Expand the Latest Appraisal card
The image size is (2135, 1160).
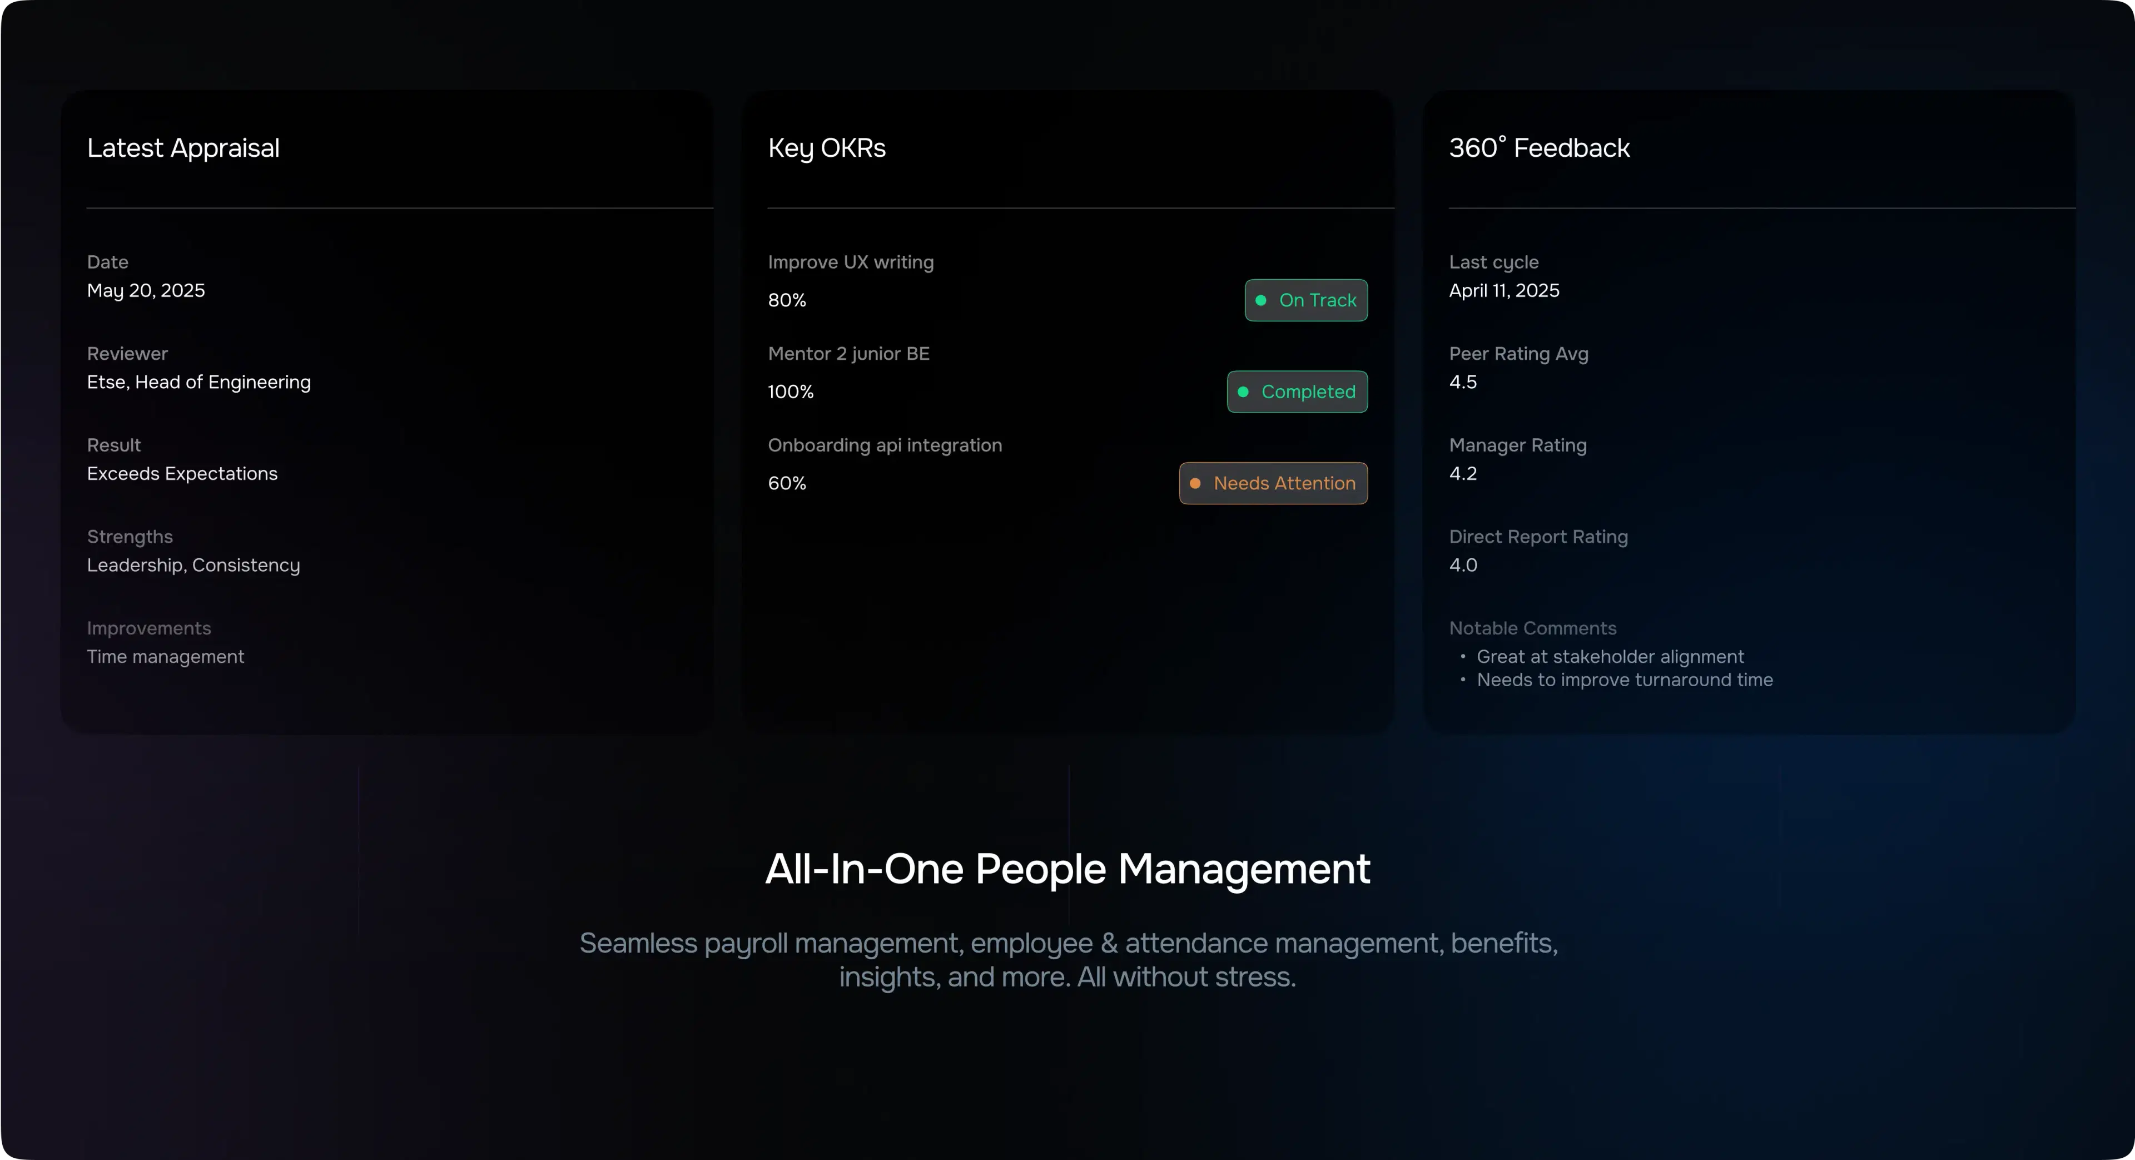pyautogui.click(x=183, y=147)
